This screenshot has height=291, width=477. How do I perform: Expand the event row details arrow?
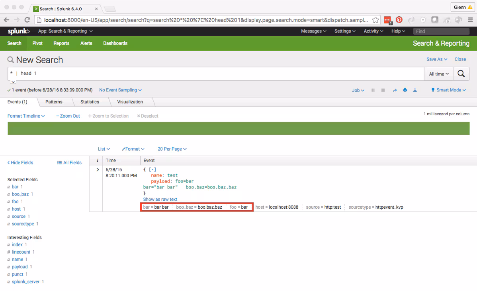(x=98, y=170)
